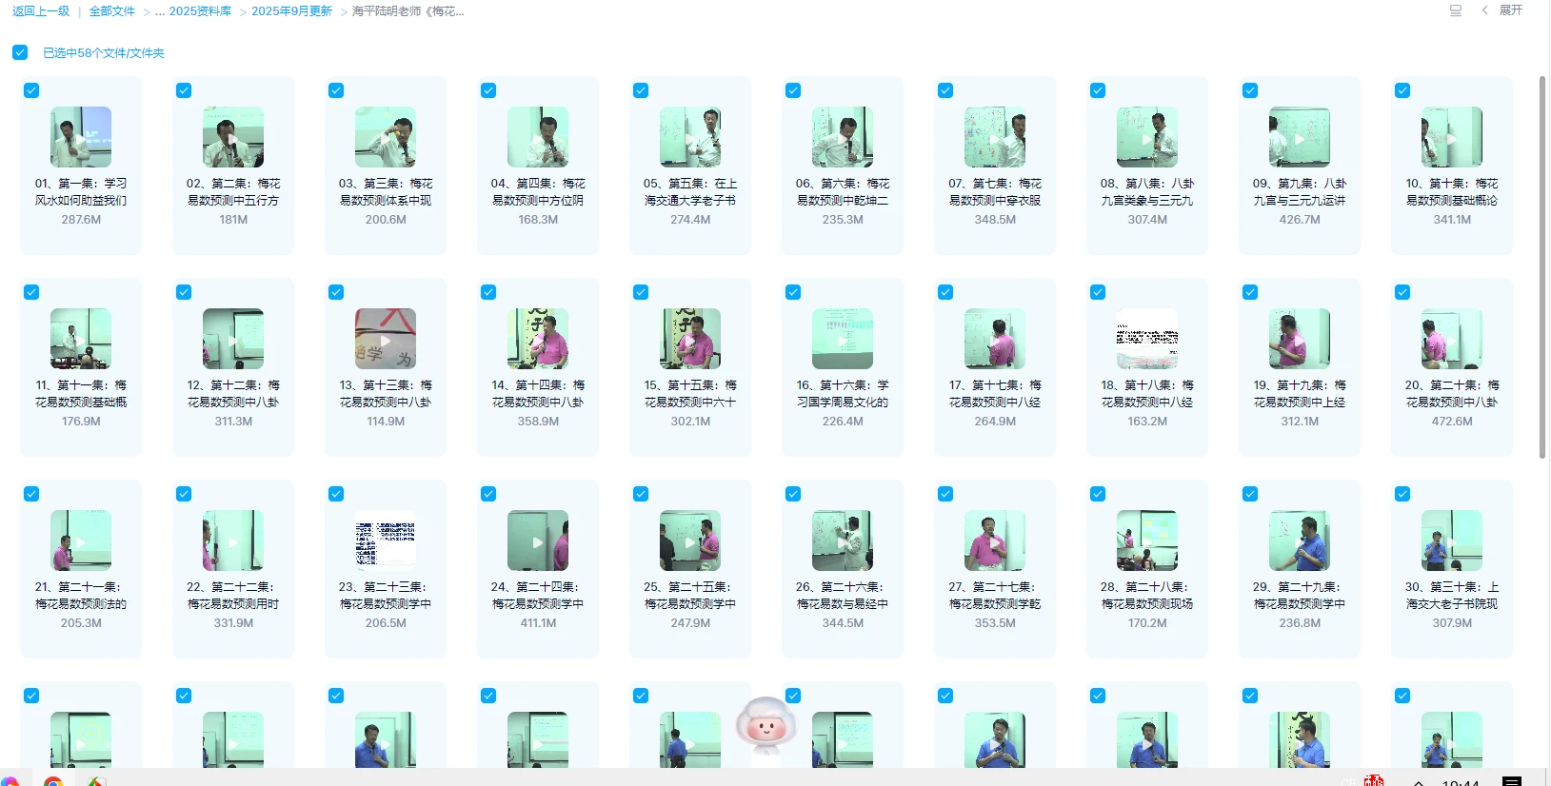Open the 18 第十八集 file thumbnail
This screenshot has width=1551, height=786.
click(x=1147, y=339)
